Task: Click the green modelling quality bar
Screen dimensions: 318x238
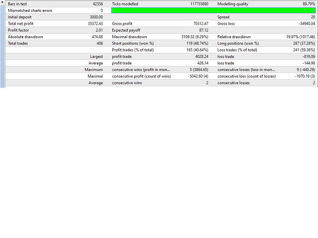Action: pyautogui.click(x=213, y=10)
